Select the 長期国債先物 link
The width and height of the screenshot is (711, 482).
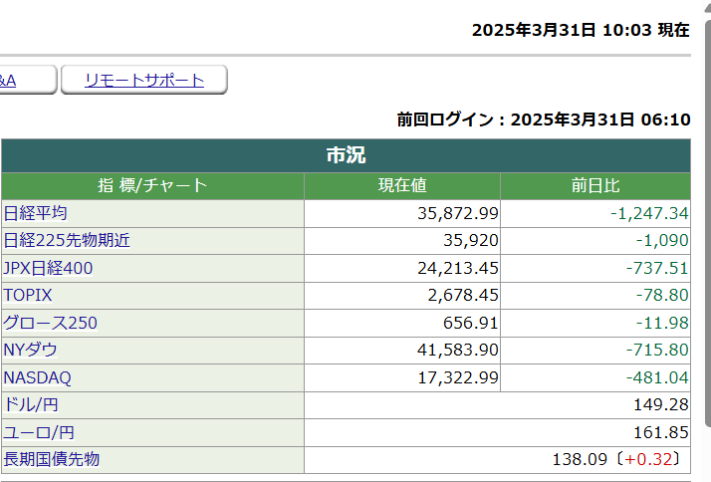click(x=52, y=459)
